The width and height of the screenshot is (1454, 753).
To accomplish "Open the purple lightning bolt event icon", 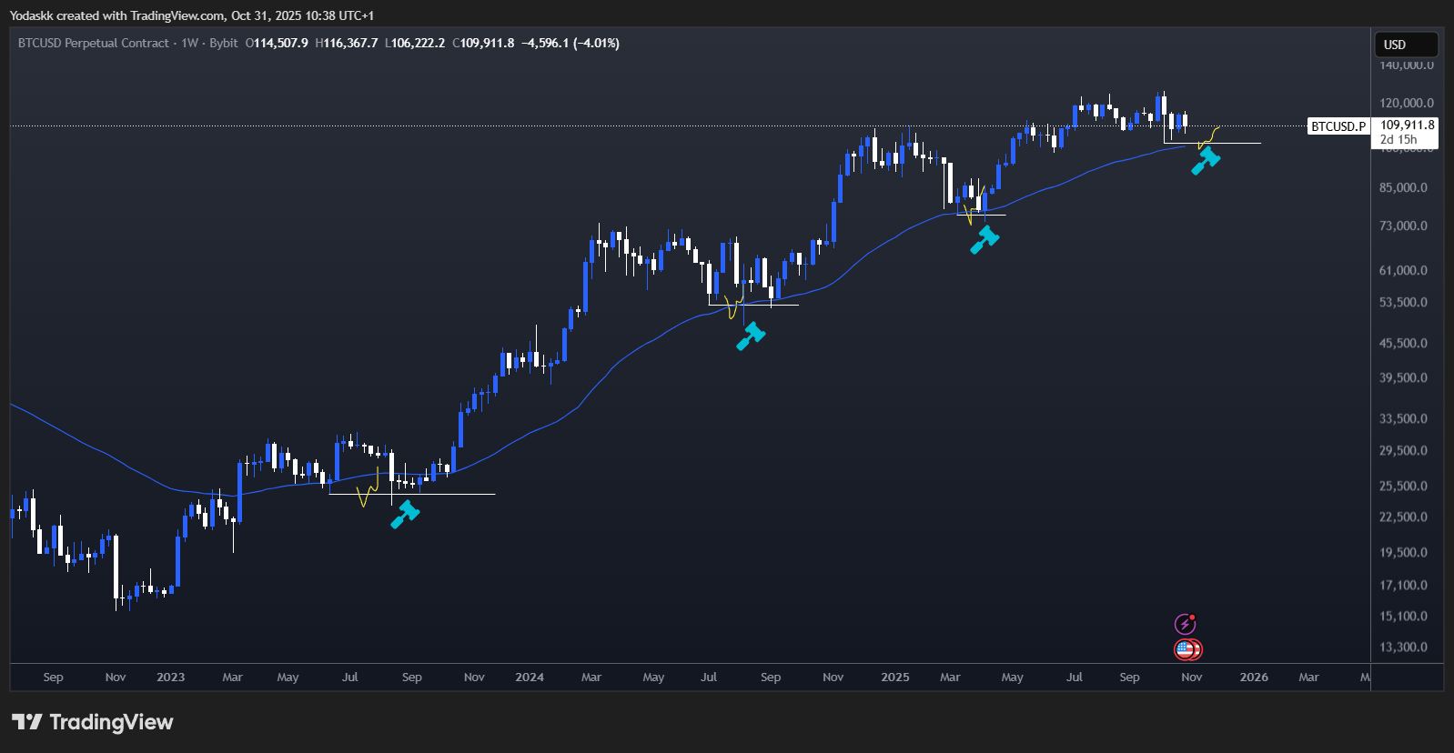I will 1185,624.
